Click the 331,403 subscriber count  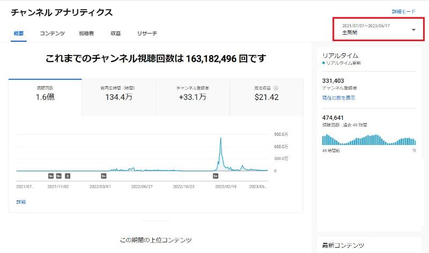click(333, 81)
